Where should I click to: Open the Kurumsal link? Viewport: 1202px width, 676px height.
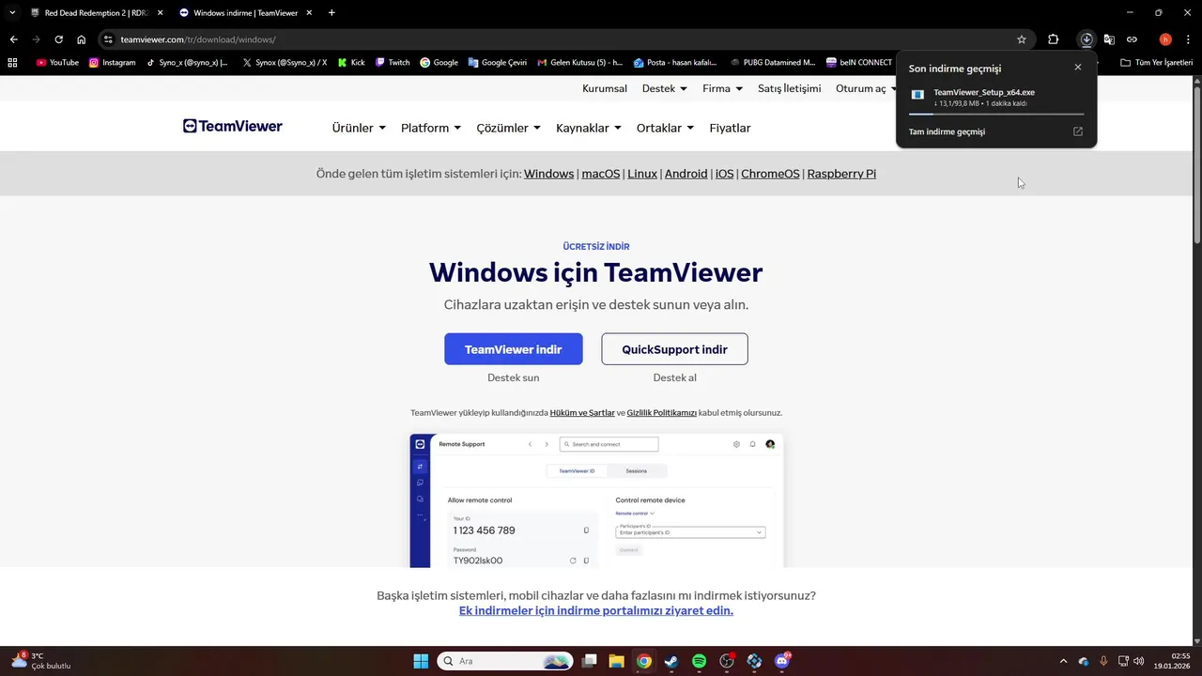coord(605,88)
